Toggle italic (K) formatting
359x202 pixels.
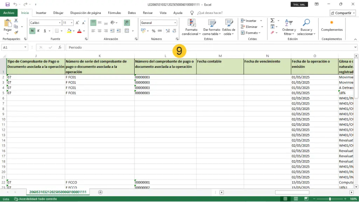(x=38, y=31)
